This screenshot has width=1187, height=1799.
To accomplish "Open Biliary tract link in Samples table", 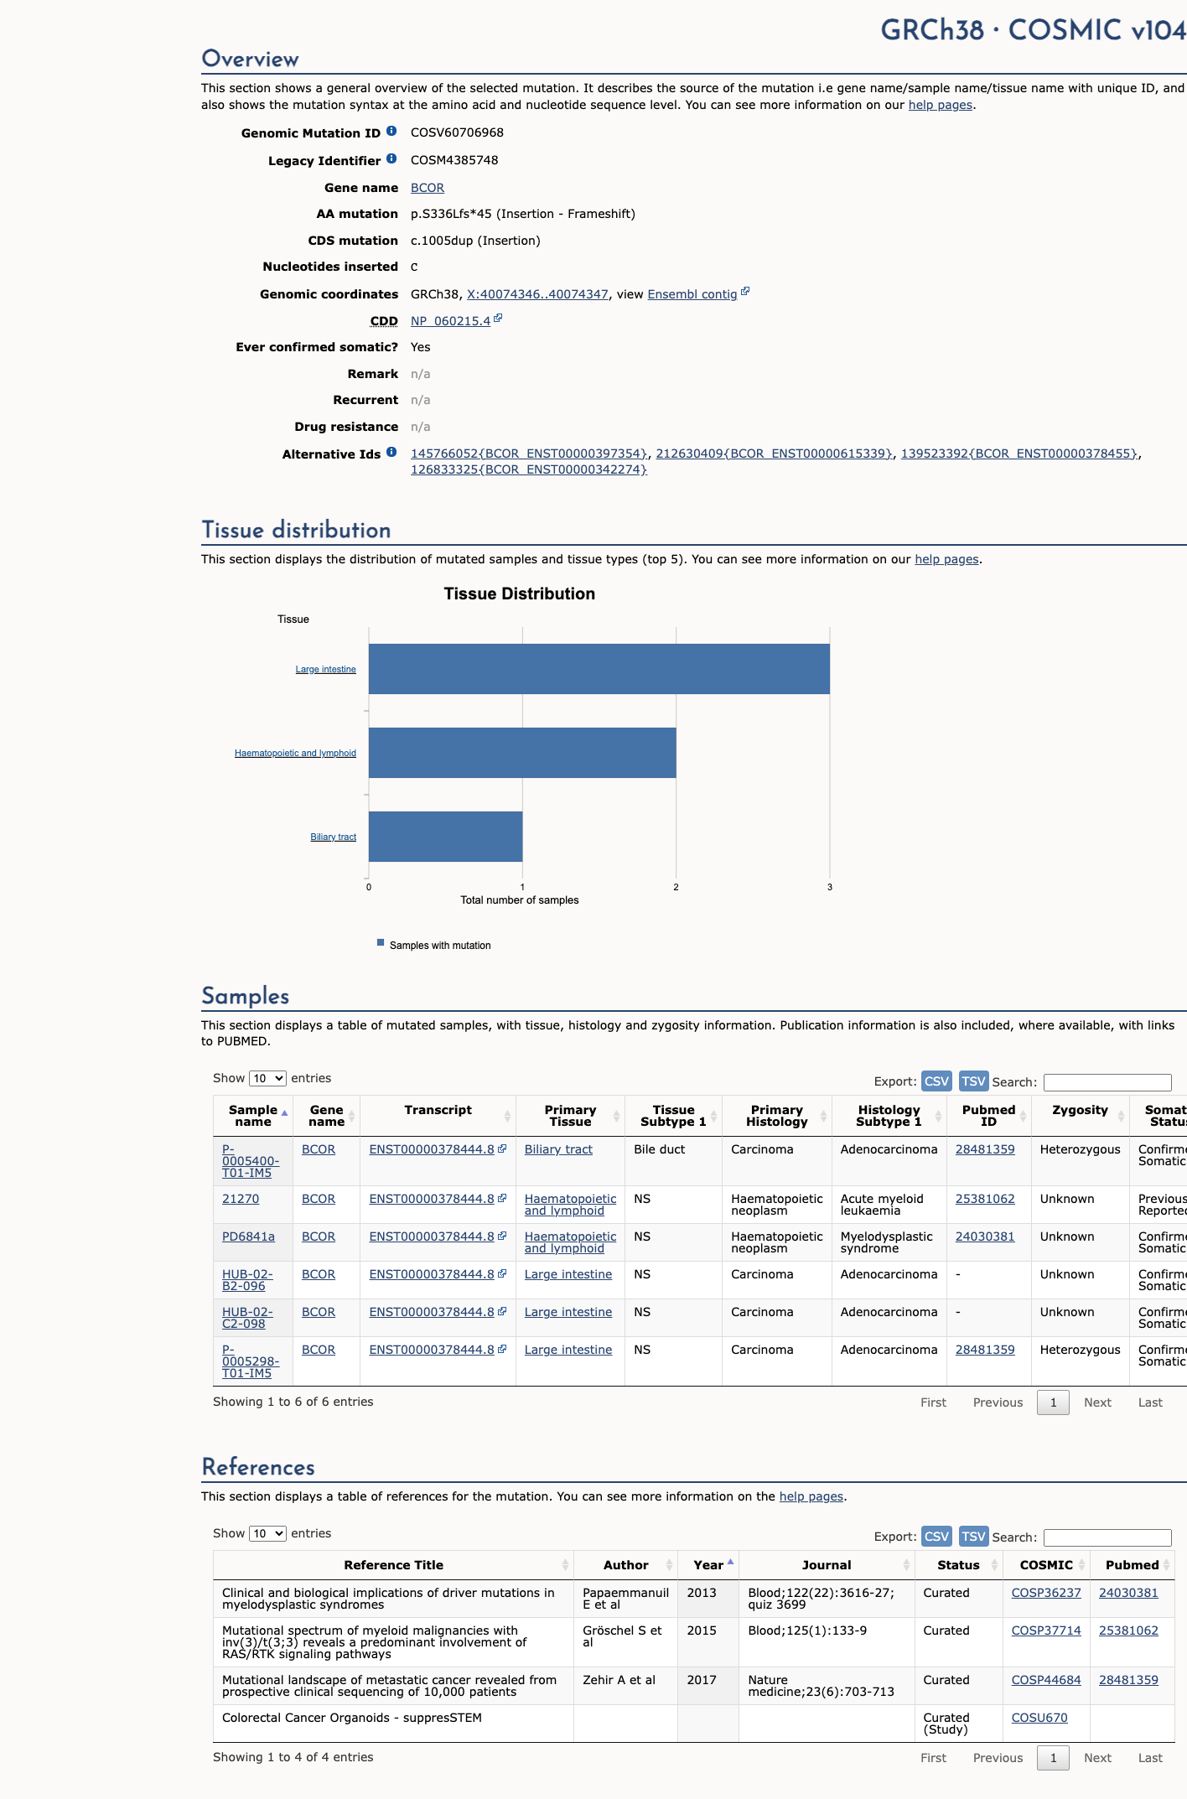I will coord(558,1149).
